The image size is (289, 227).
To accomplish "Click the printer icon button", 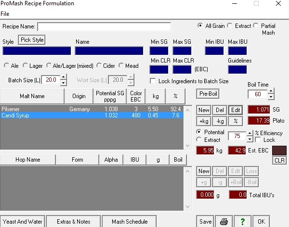I will (x=224, y=222).
